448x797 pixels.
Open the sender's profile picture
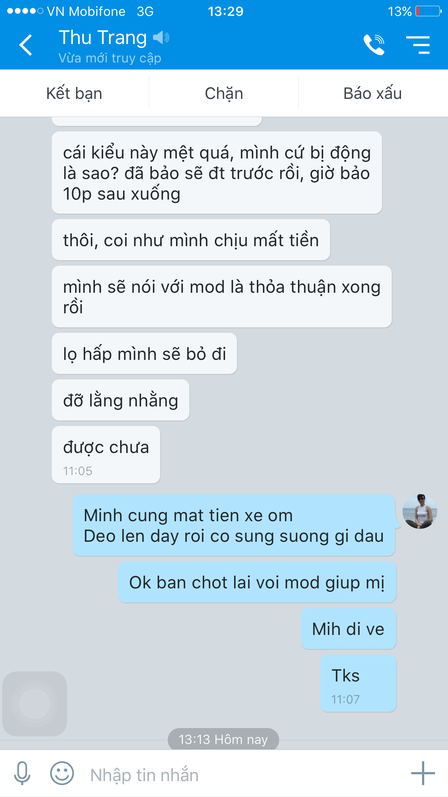point(420,511)
